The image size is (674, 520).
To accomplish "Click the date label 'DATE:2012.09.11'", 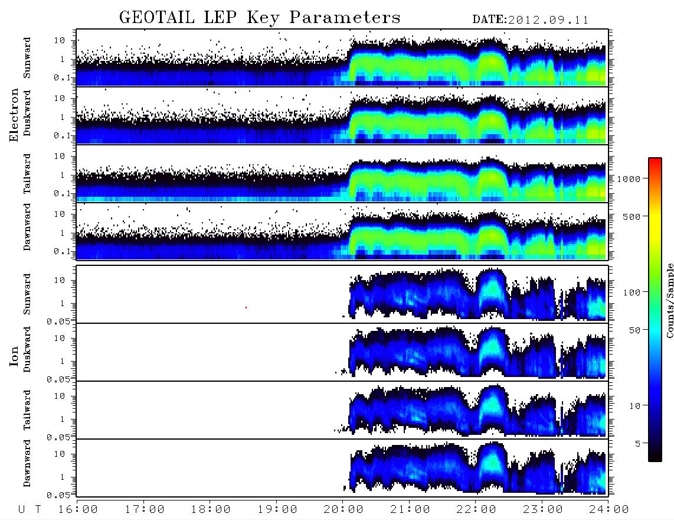I will coord(531,20).
